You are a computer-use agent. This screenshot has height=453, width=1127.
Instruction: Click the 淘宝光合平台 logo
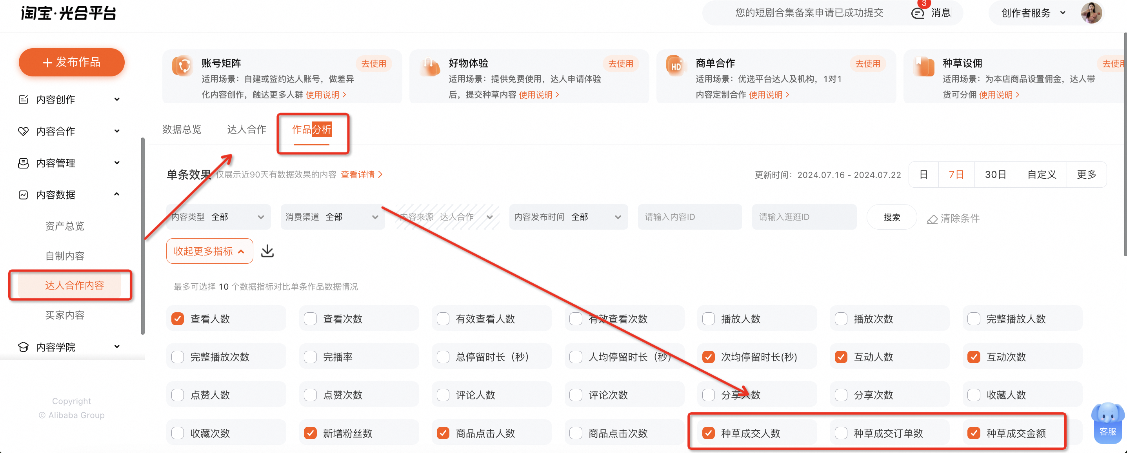pyautogui.click(x=69, y=13)
